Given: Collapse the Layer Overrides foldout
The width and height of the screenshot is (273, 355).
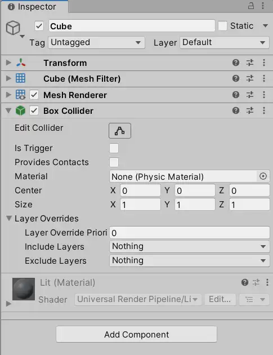Looking at the screenshot, I should point(9,218).
